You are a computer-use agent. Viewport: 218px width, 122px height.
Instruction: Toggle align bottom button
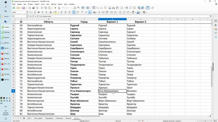click(90, 12)
